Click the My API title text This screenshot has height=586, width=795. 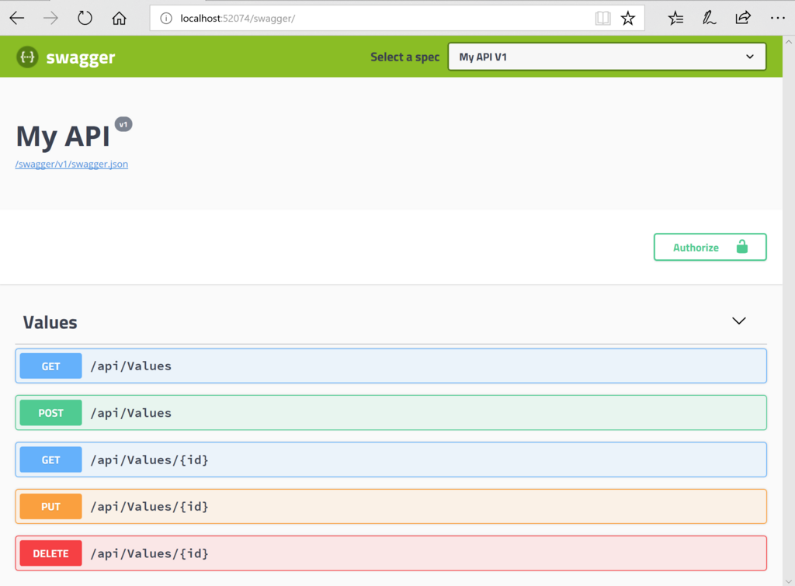tap(63, 137)
